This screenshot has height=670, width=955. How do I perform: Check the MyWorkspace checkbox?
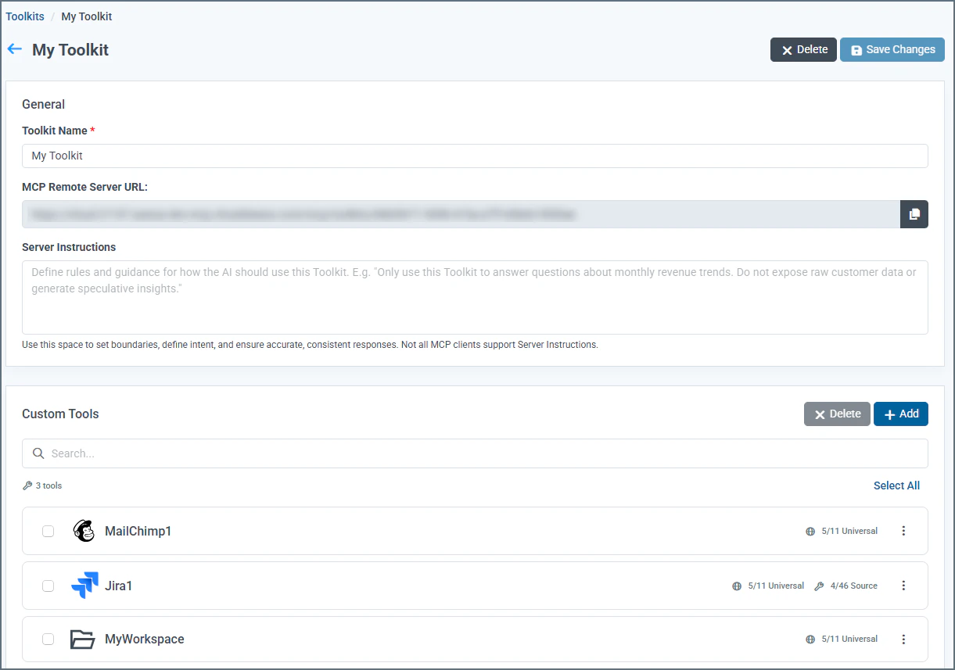[48, 639]
